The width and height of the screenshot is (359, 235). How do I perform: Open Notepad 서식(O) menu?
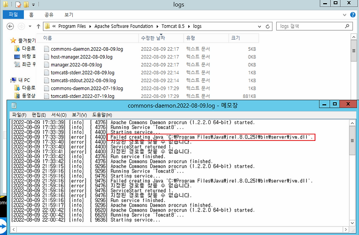pos(59,115)
